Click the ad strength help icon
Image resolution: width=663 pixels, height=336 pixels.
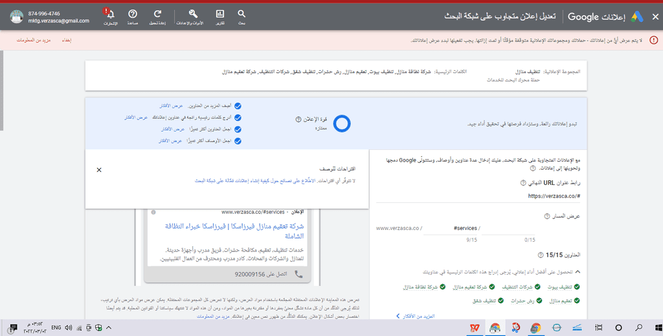pyautogui.click(x=298, y=120)
